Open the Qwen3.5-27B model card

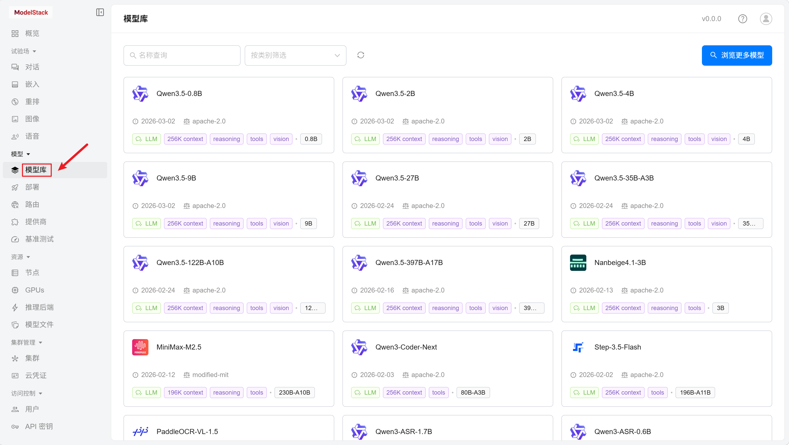tap(448, 200)
